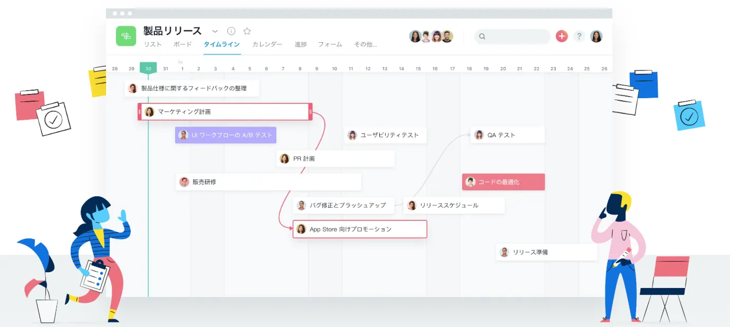This screenshot has height=327, width=730.
Task: Star the project with the favorite icon
Action: point(247,31)
